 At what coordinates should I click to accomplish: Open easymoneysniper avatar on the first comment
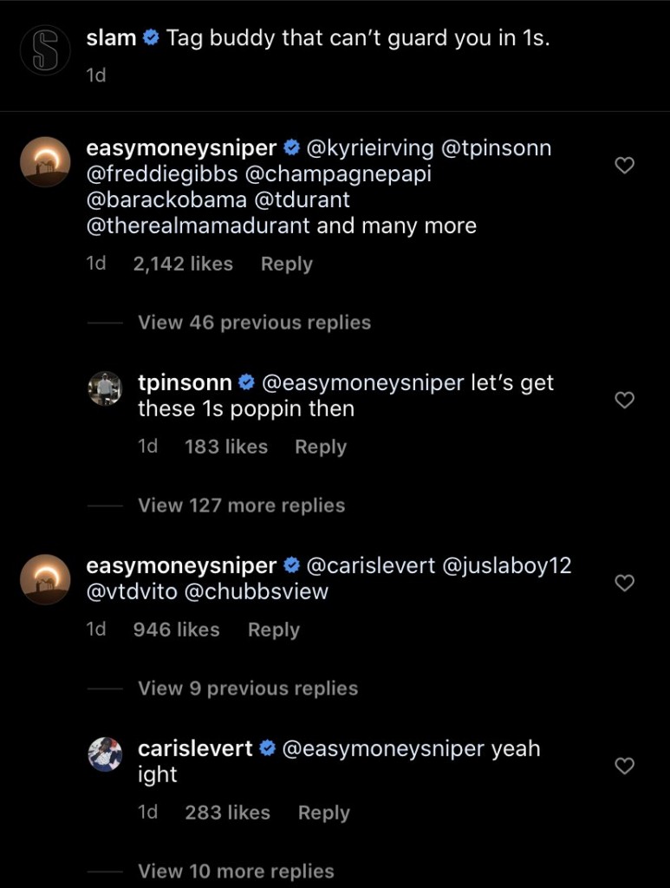[45, 162]
